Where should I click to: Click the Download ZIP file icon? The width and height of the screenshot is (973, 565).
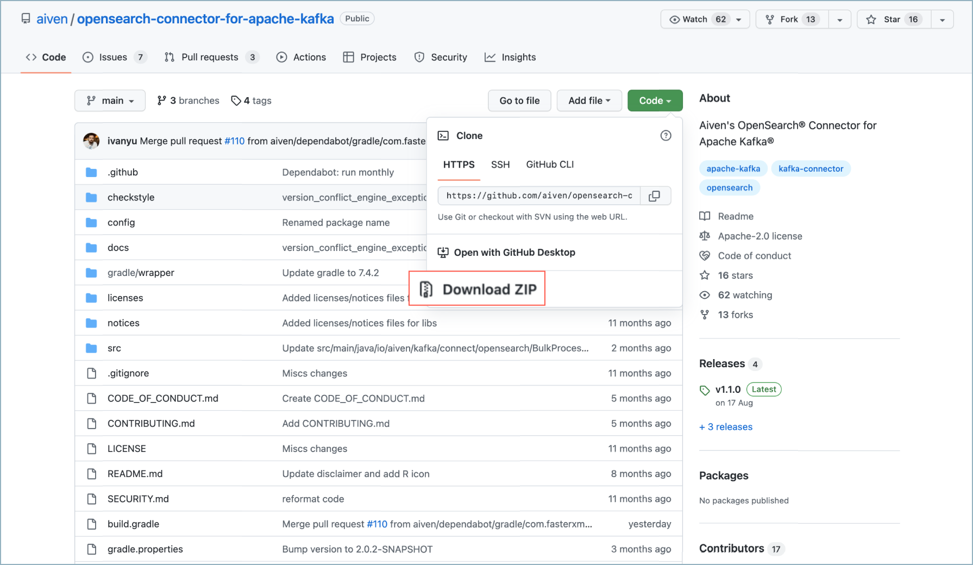tap(426, 290)
